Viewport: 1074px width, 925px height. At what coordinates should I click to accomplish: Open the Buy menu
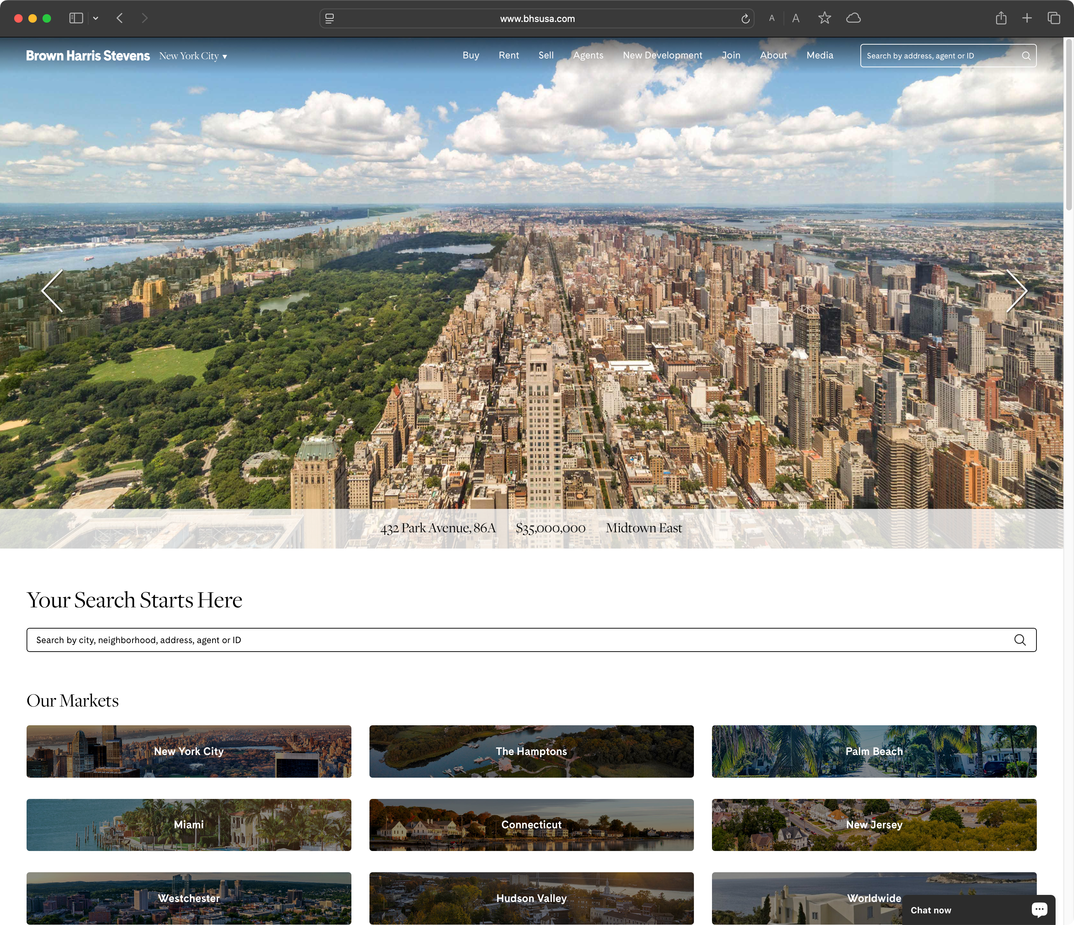pos(471,56)
